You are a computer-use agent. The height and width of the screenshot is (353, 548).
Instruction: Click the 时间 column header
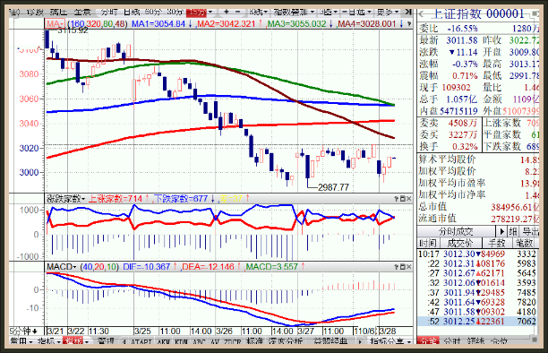pos(428,243)
